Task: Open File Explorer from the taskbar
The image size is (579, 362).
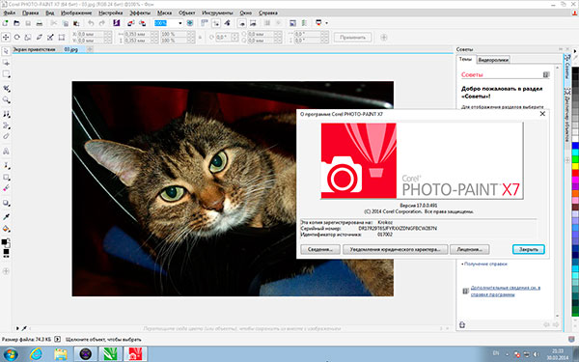Action: click(x=61, y=354)
